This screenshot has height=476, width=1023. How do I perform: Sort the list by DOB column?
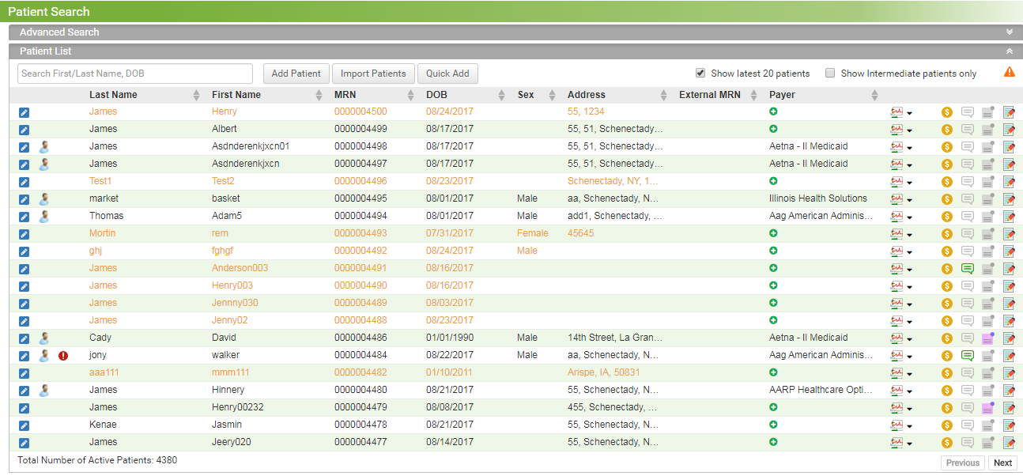click(449, 94)
